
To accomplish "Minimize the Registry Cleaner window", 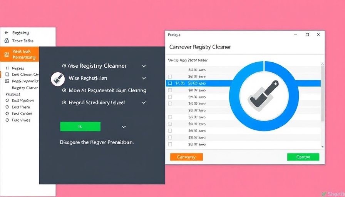I will (x=295, y=35).
